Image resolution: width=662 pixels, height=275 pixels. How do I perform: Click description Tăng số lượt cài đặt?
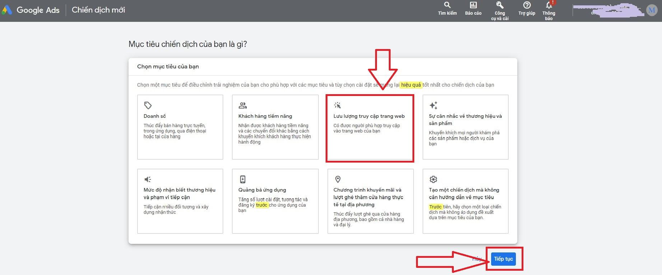point(273,205)
